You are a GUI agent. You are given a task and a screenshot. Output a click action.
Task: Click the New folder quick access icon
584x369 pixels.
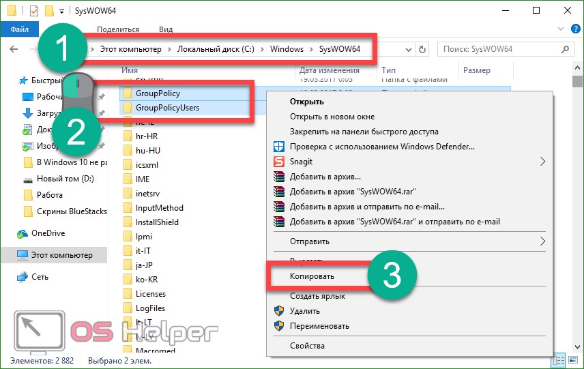(49, 10)
